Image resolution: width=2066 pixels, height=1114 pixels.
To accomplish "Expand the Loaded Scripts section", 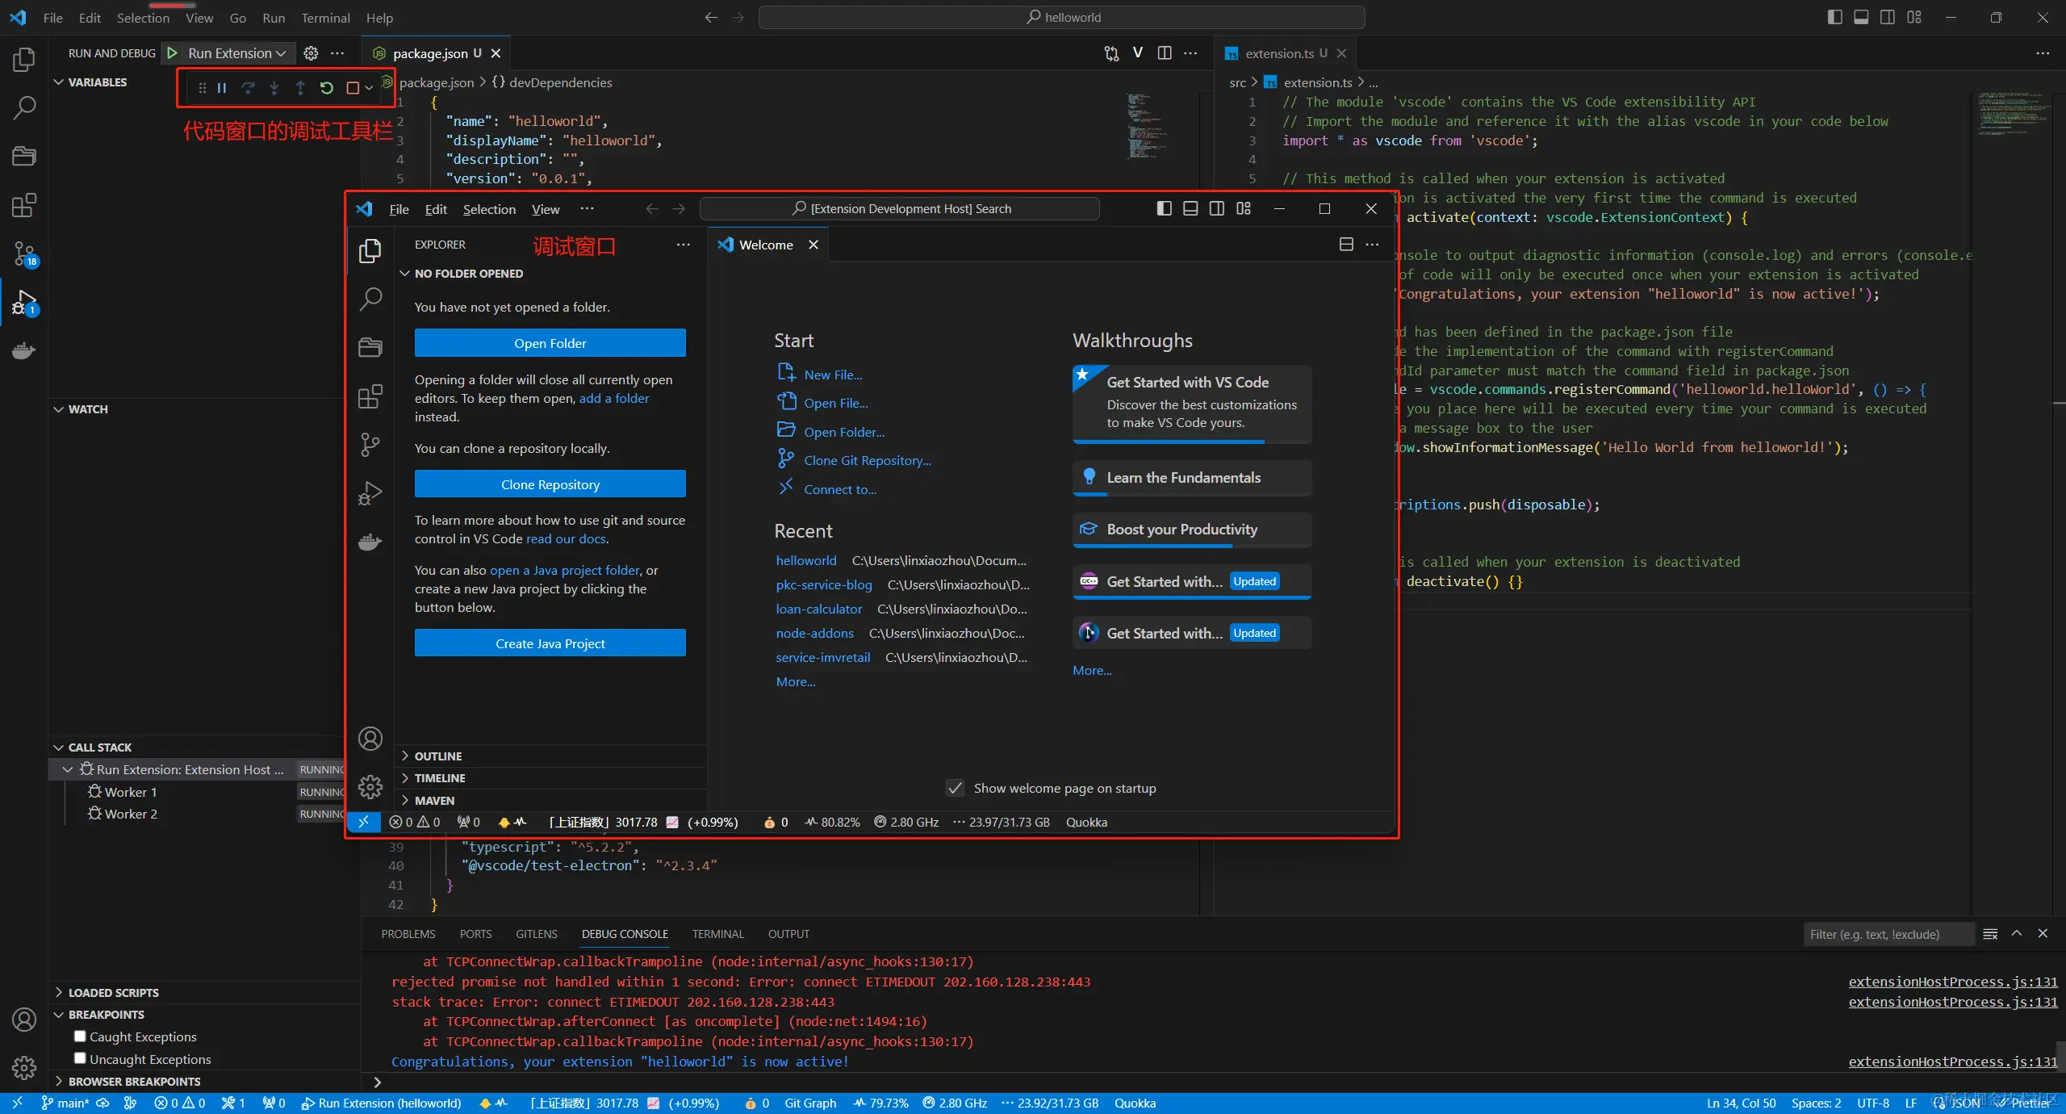I will click(x=113, y=992).
